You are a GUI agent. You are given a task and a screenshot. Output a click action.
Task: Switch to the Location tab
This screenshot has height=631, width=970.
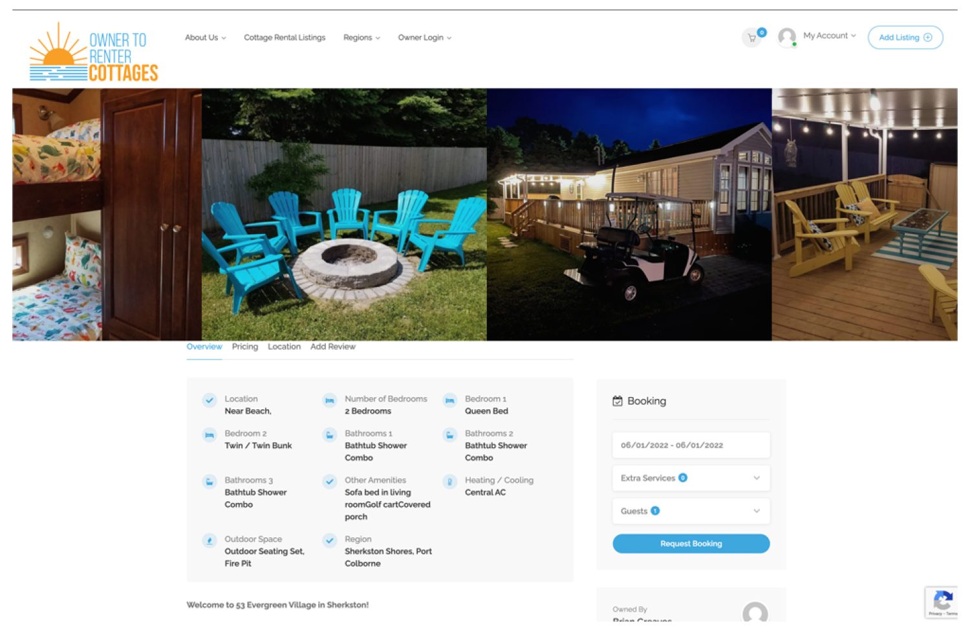coord(284,347)
